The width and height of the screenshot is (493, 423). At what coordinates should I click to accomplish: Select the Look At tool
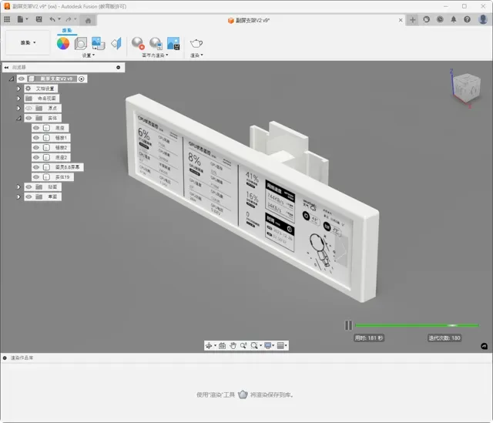pyautogui.click(x=222, y=346)
